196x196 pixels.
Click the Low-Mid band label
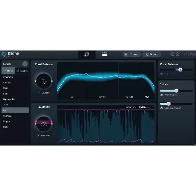[102, 97]
